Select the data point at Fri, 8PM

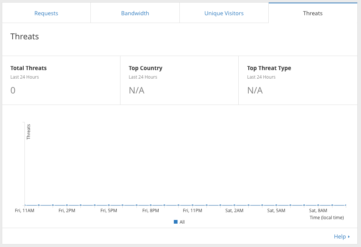pyautogui.click(x=150, y=205)
